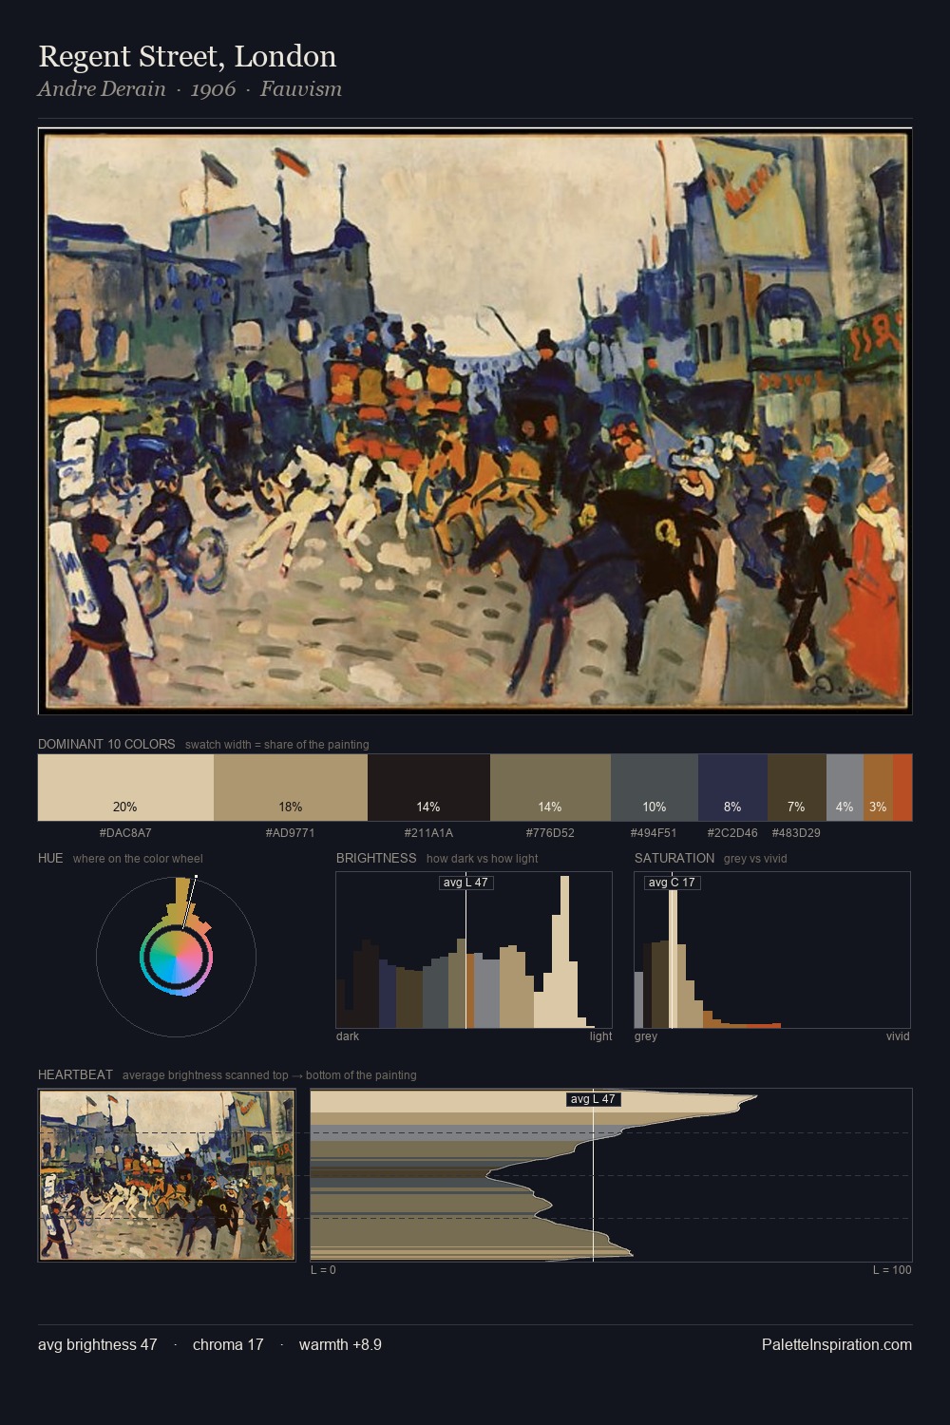
Task: Click the "light" axis label under brightness
Action: point(601,1036)
